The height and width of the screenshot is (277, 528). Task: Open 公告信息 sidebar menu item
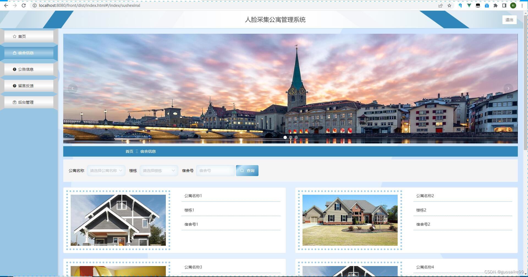[x=29, y=69]
